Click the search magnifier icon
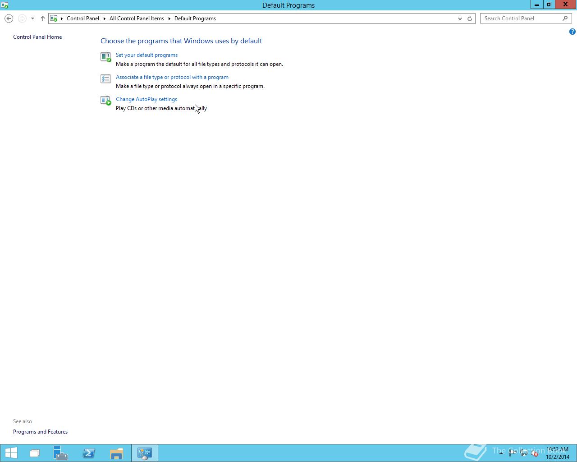Image resolution: width=577 pixels, height=462 pixels. [x=565, y=18]
